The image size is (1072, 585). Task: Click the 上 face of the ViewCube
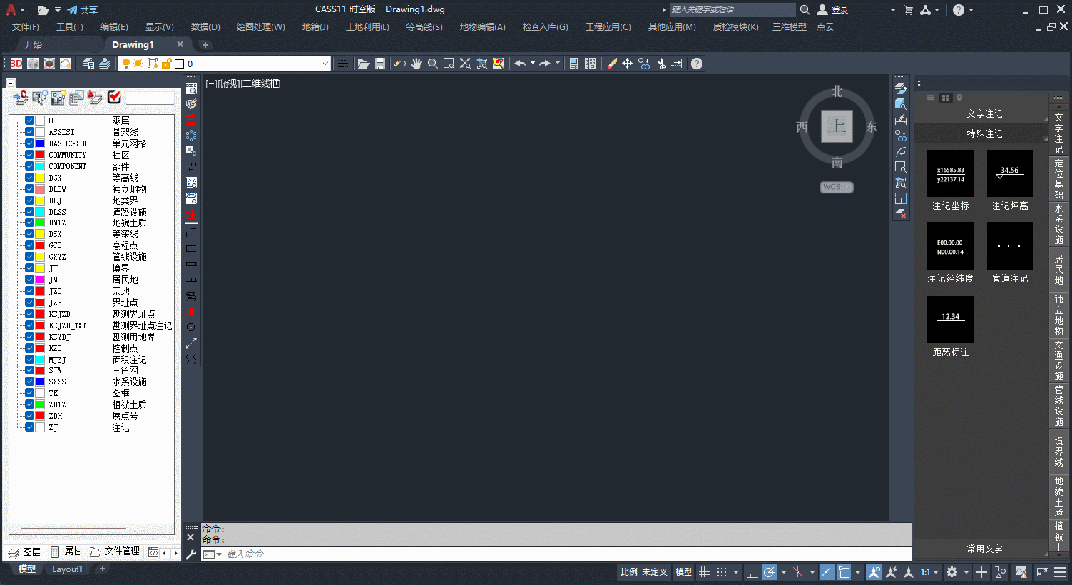[x=837, y=126]
